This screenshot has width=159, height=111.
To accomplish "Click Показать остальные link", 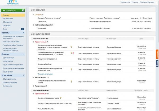I will click(45, 74).
